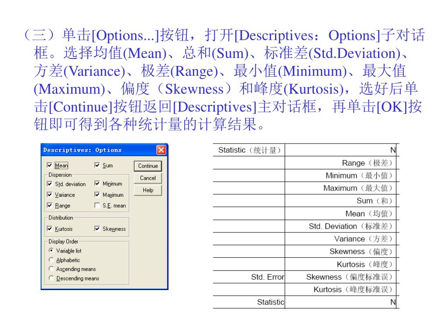Viewport: 447px width, 335px height.
Task: Click the Dispersion group label
Action: point(60,174)
